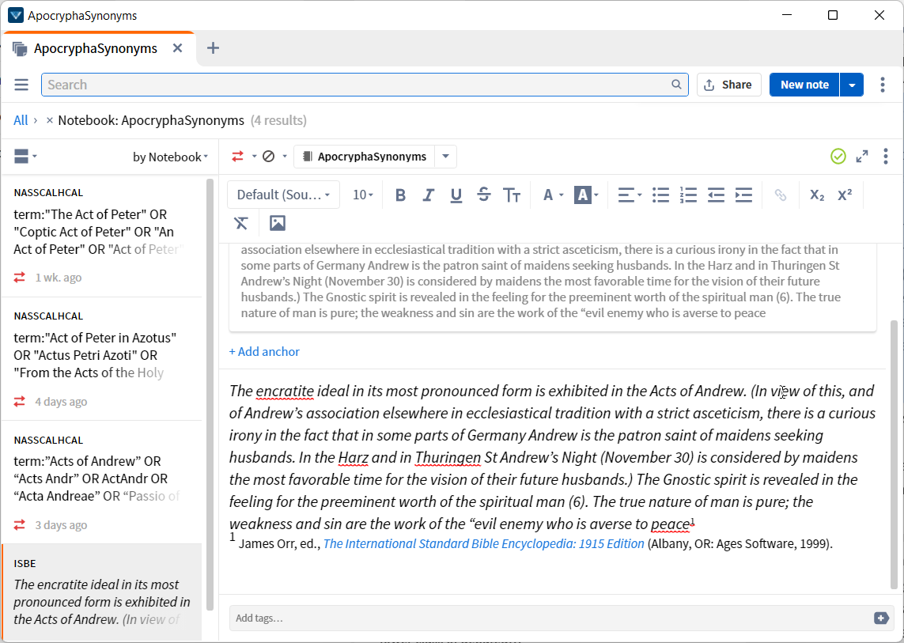Click the "3 days ago" timestamp
The height and width of the screenshot is (643, 904).
point(61,525)
